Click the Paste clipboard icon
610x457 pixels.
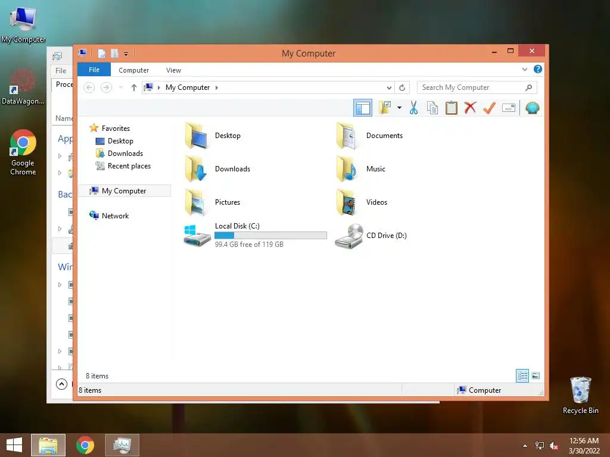452,108
